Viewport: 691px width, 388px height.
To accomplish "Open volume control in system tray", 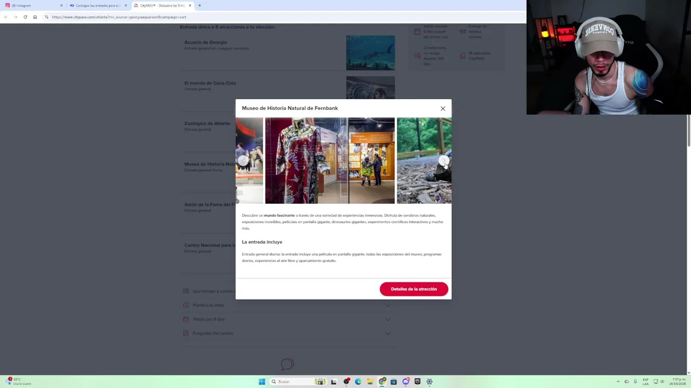I will [663, 382].
